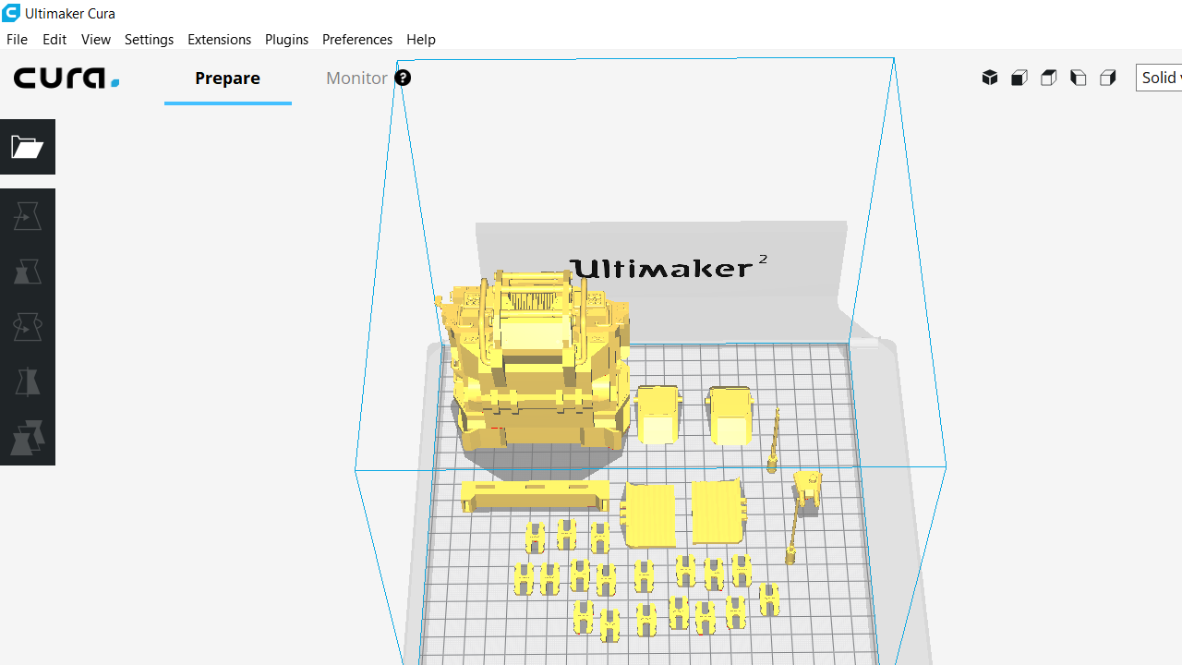Switch to top camera view
The height and width of the screenshot is (665, 1182).
pyautogui.click(x=1049, y=78)
